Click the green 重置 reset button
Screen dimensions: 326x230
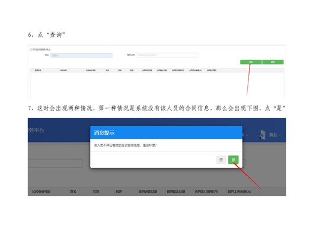[x=273, y=62]
